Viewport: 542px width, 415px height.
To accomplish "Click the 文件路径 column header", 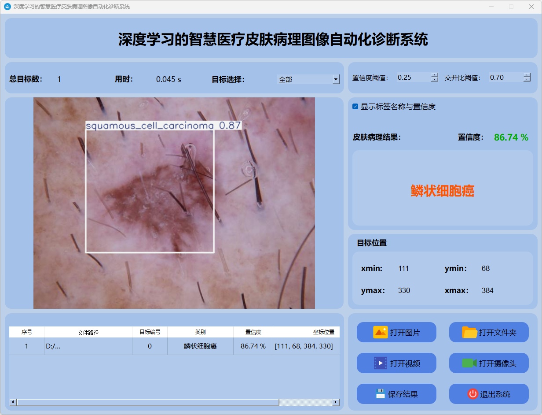I will [88, 332].
